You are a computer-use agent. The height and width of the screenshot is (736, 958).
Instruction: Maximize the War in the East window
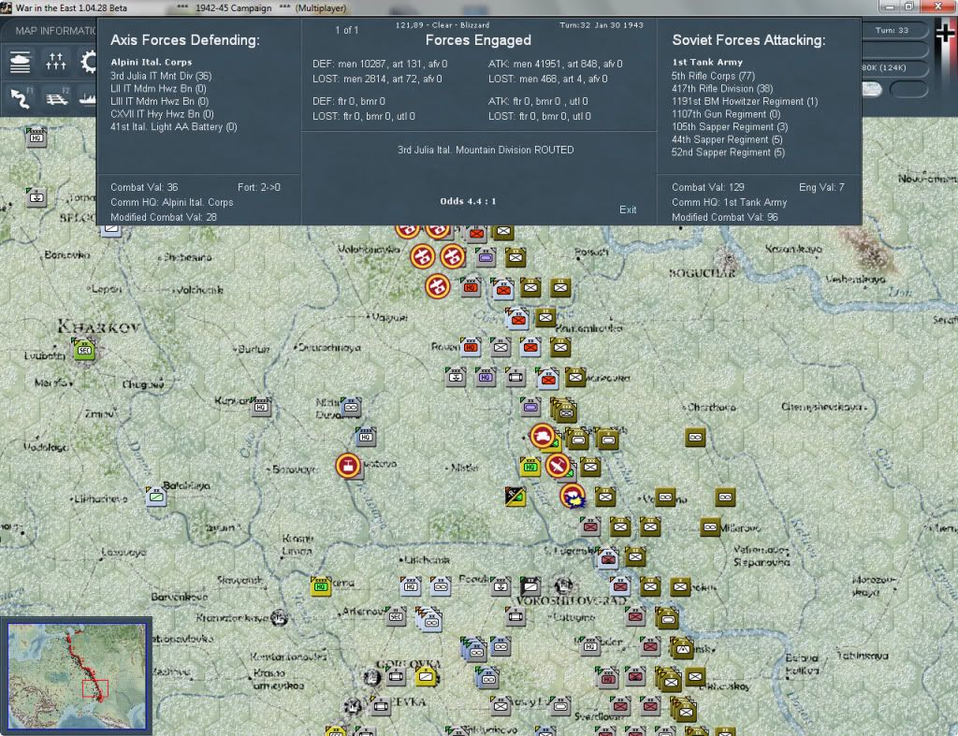pyautogui.click(x=908, y=7)
